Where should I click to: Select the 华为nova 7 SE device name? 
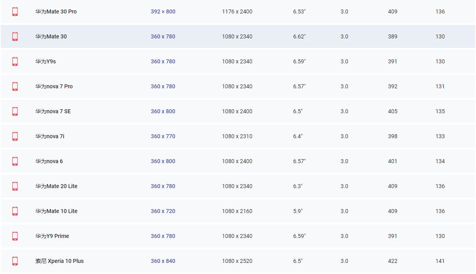(53, 111)
